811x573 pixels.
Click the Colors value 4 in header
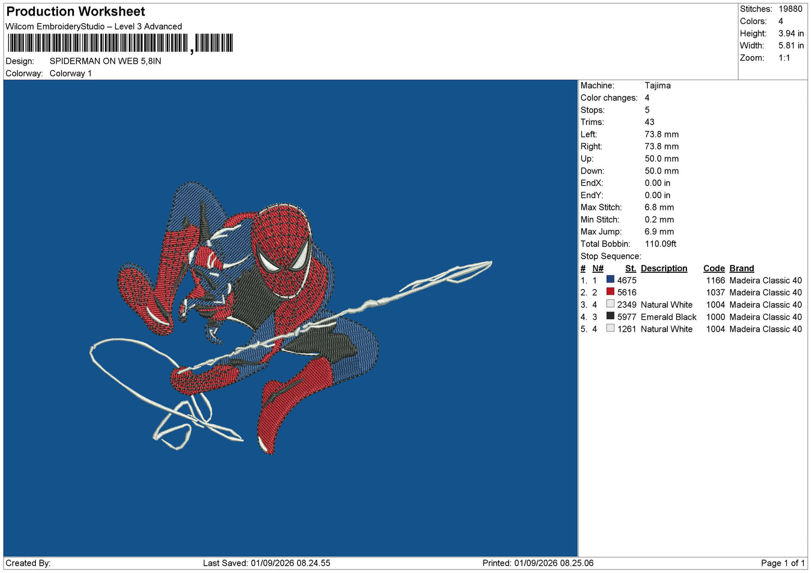(x=781, y=21)
